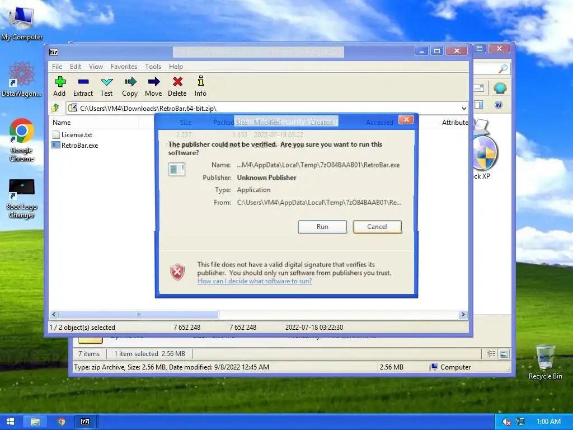Click Computer label in Explorer status bar
573x430 pixels.
tap(455, 367)
